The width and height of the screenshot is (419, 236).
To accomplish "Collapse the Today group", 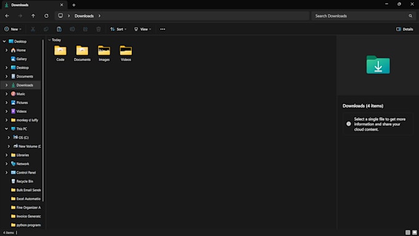I will point(49,40).
